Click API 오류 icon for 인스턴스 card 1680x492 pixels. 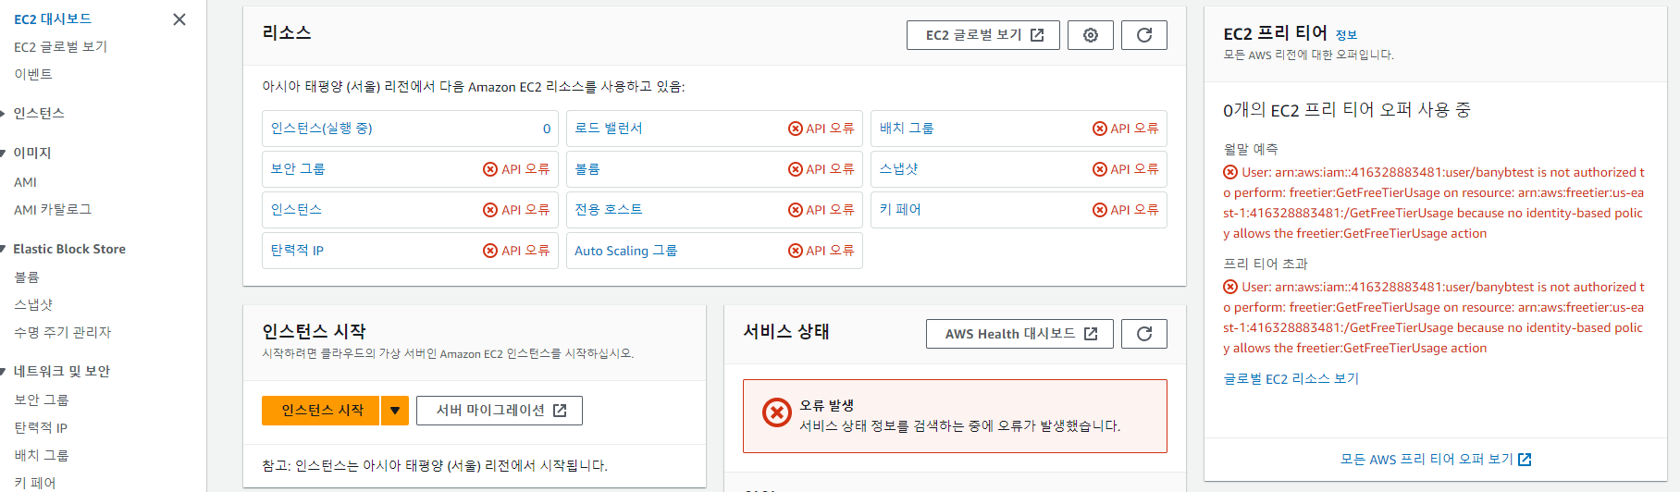click(x=490, y=210)
